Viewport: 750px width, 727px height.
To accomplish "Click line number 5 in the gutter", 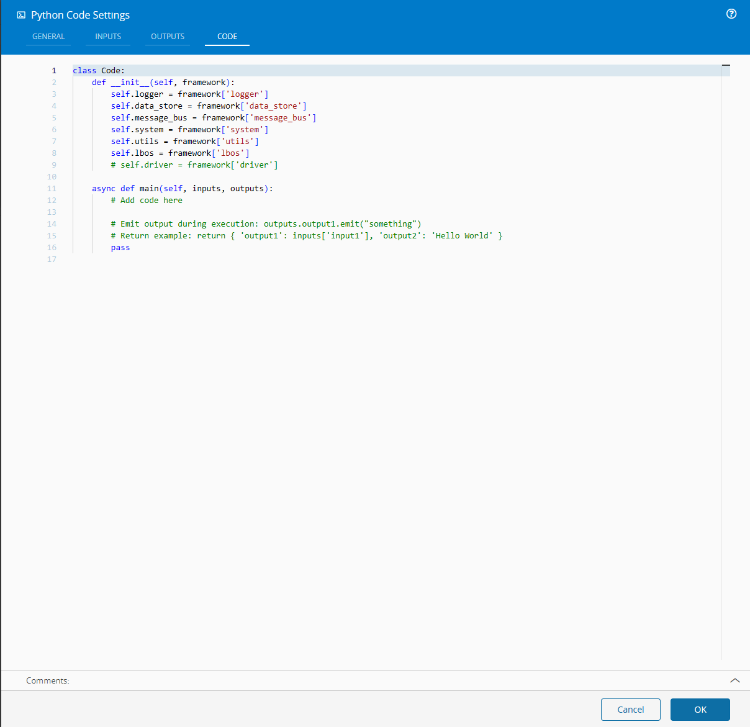I will pos(54,117).
